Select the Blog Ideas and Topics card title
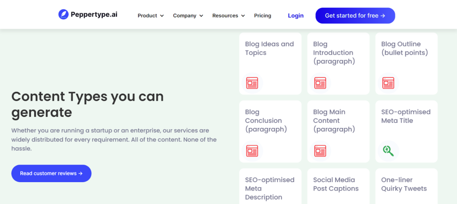 [x=269, y=49]
